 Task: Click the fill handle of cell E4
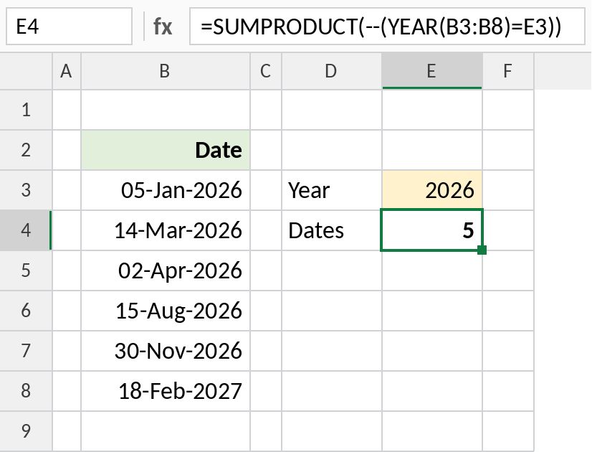click(x=482, y=250)
